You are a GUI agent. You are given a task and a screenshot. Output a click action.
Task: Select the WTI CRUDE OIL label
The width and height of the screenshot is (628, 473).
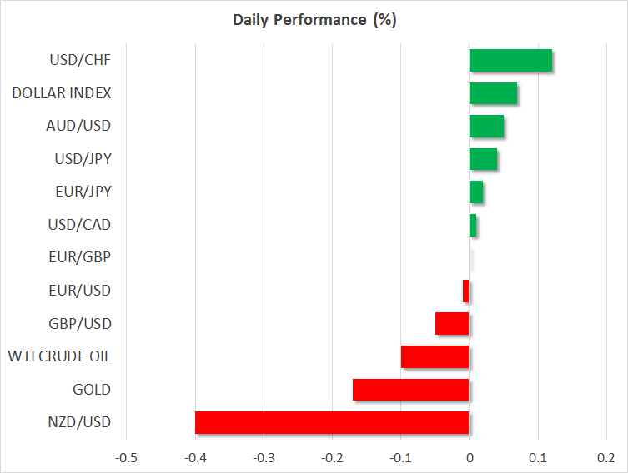point(59,356)
